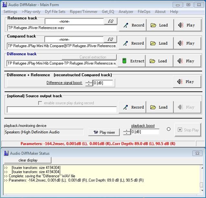Click the Speakers (High Definition Audio device field
The height and width of the screenshot is (198, 206).
44,132
